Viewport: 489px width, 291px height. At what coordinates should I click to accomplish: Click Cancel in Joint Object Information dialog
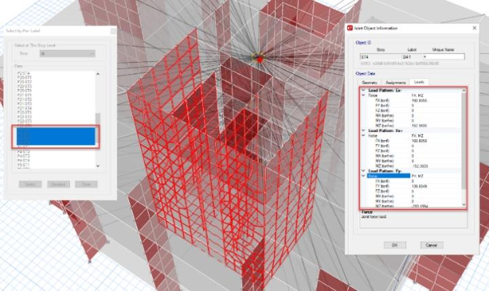(x=431, y=245)
